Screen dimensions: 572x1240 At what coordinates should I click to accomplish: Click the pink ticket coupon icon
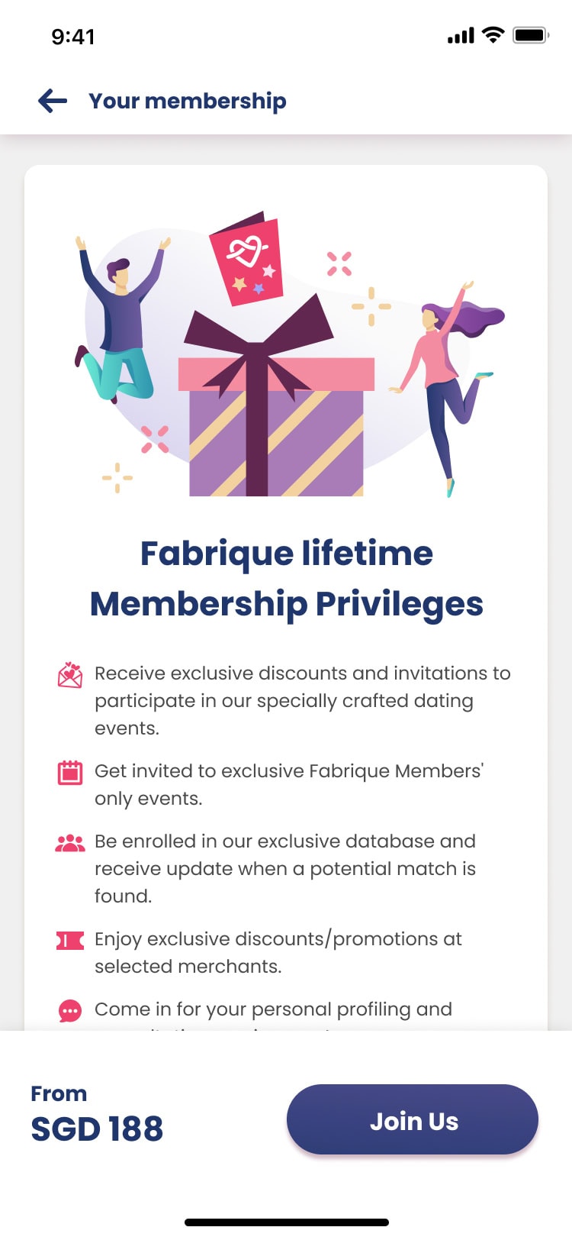coord(70,941)
